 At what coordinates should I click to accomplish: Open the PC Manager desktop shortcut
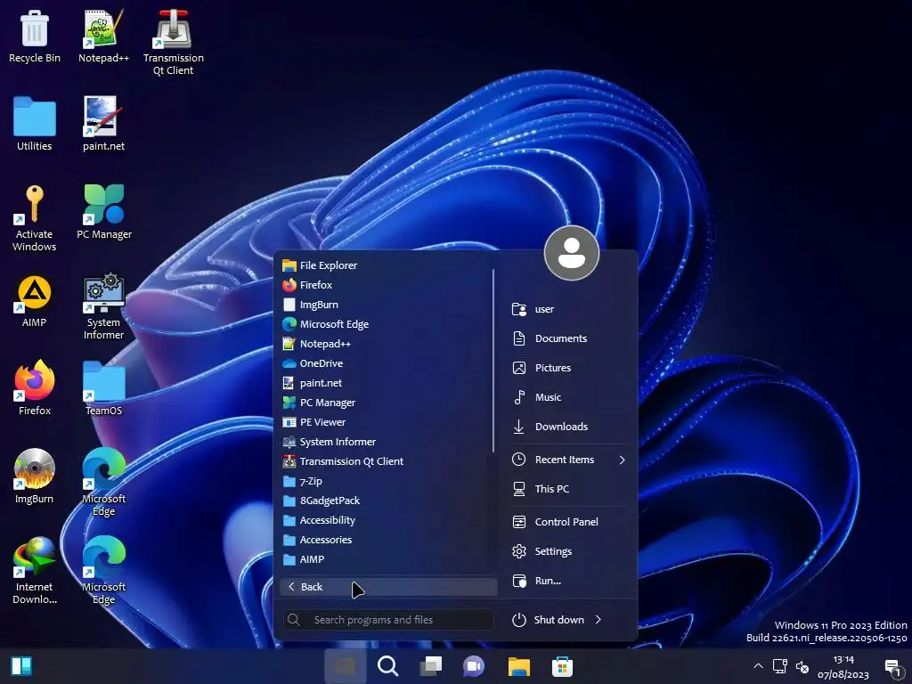tap(104, 212)
